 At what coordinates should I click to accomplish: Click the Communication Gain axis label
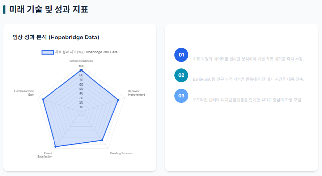click(x=24, y=93)
